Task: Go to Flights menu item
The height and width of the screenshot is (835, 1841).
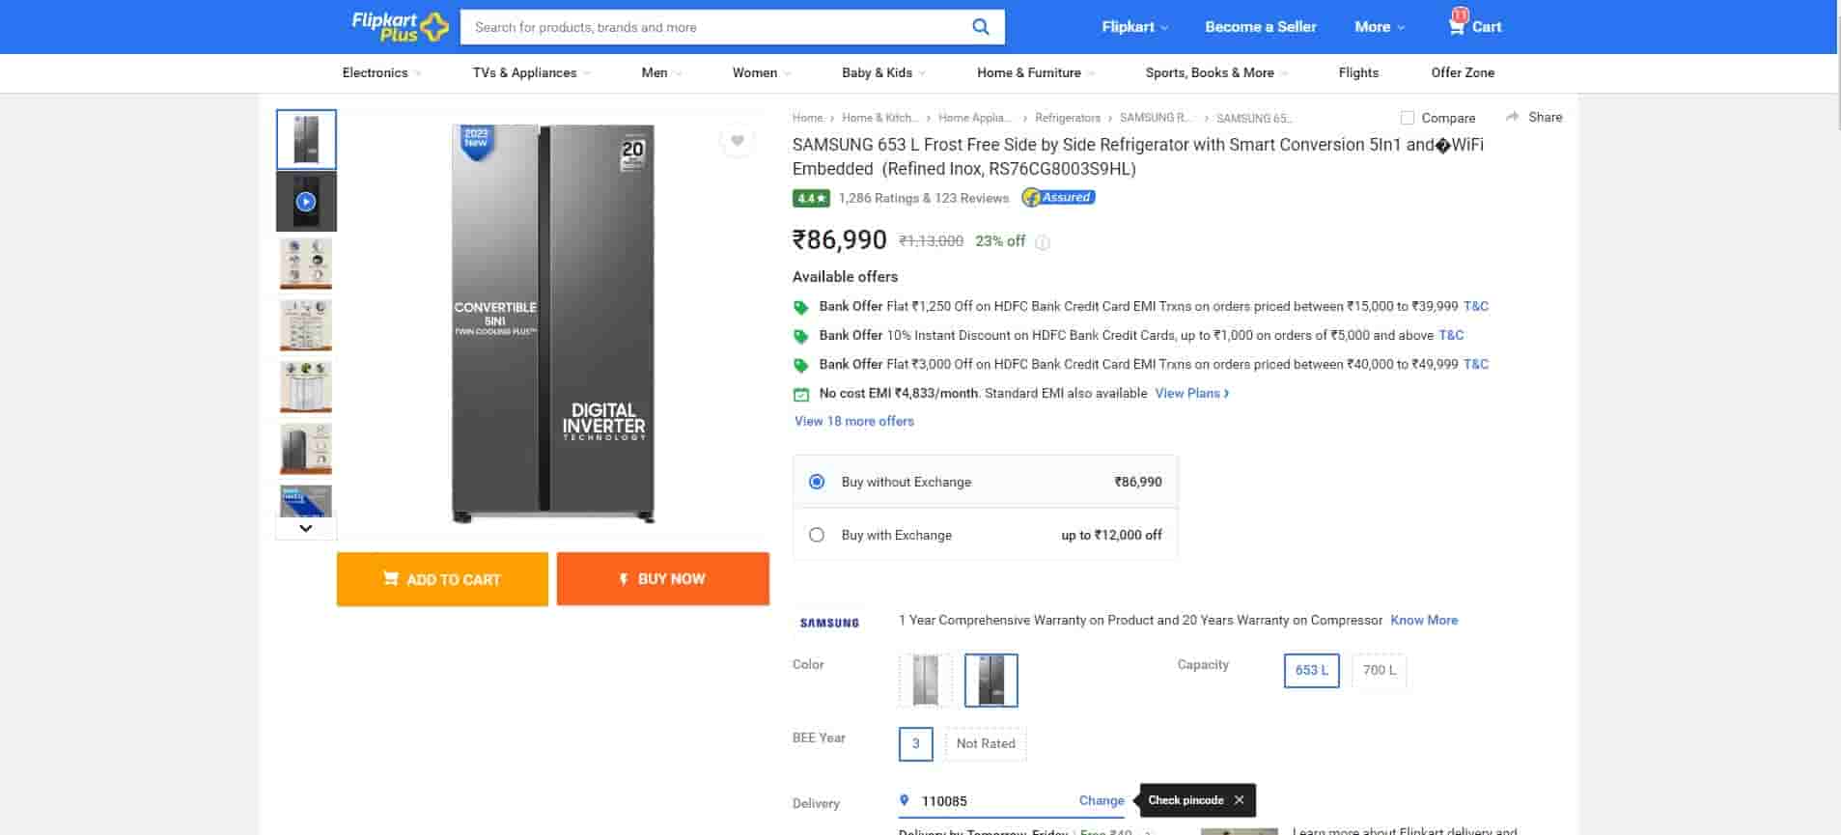Action: point(1357,72)
